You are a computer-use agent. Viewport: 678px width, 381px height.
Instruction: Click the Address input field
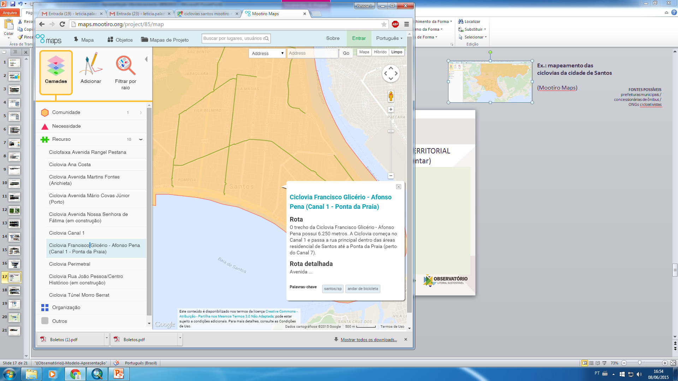pos(313,53)
